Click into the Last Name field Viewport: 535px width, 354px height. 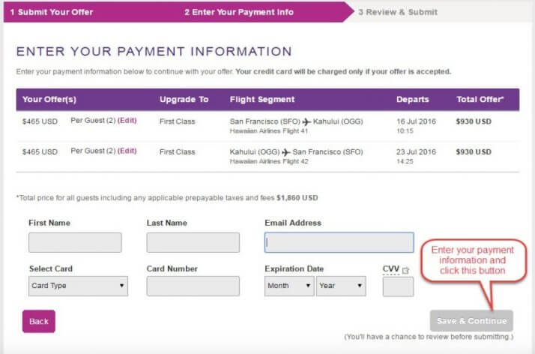pos(193,242)
